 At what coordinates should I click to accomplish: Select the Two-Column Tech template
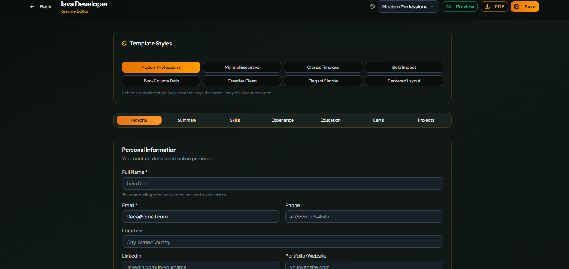[161, 81]
